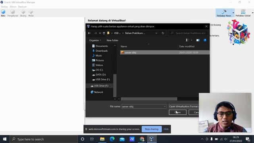
Task: Open the Berkas menu
Action: tap(4, 7)
